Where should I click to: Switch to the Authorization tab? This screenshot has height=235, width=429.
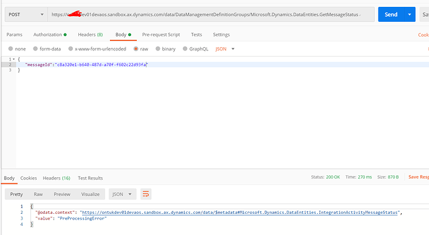point(50,35)
